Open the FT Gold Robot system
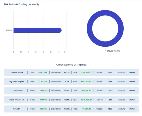The width and height of the screenshot is (142, 116). point(17,91)
